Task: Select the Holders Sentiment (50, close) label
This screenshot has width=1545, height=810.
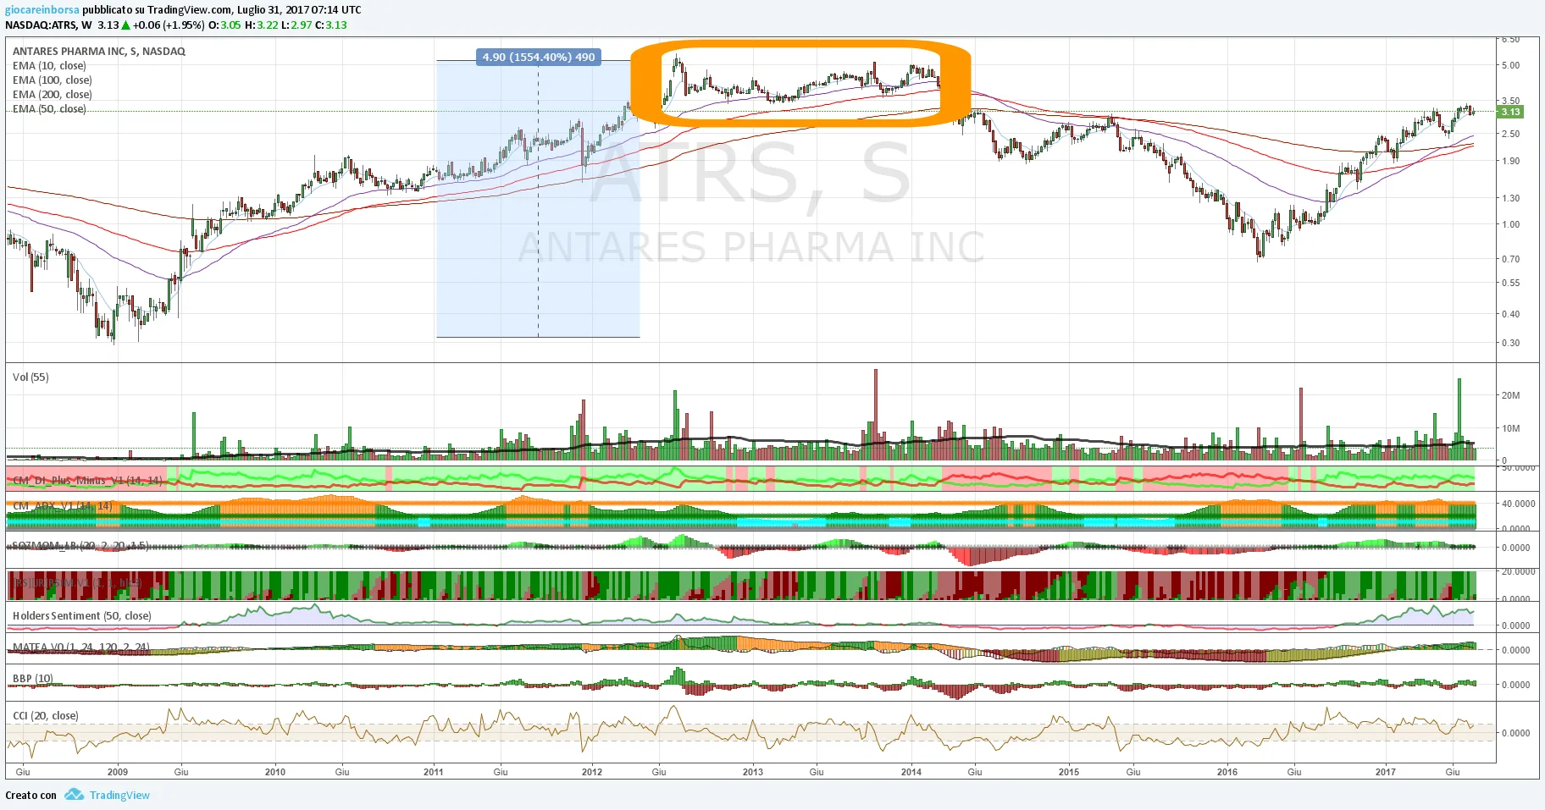Action: tap(82, 616)
